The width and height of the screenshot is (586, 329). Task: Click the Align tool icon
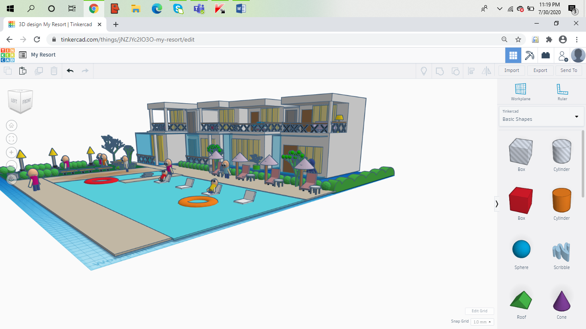tap(471, 71)
